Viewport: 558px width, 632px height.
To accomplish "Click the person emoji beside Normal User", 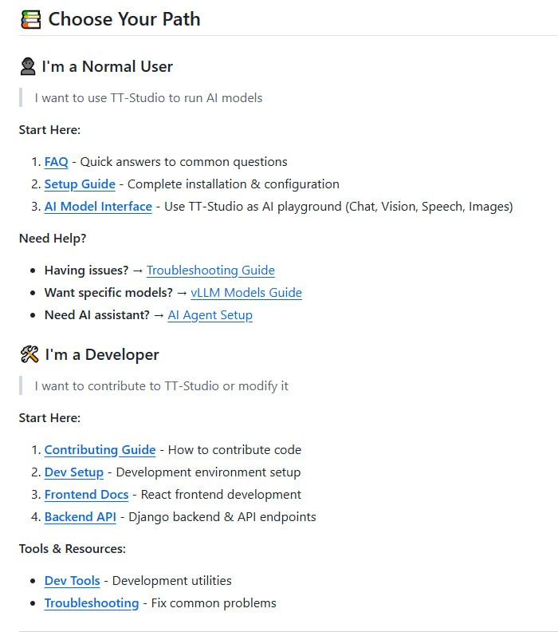I will pyautogui.click(x=28, y=66).
